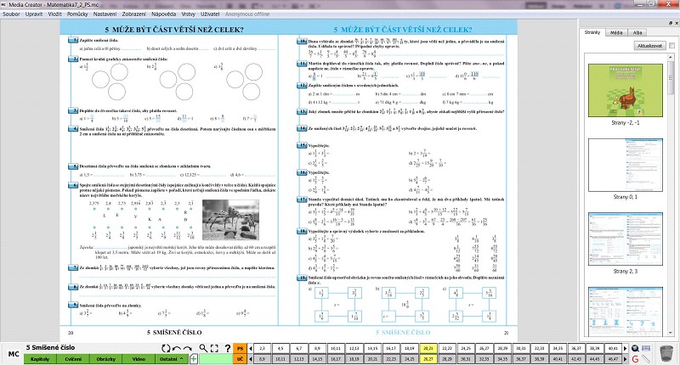Go to PS pages 4,5
Viewport: 680px width, 365px height.
coord(280,348)
